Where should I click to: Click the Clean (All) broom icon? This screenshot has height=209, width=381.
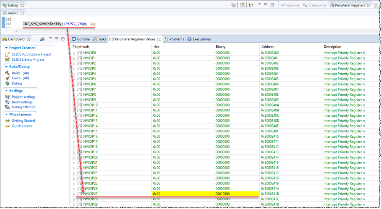[x=8, y=78]
